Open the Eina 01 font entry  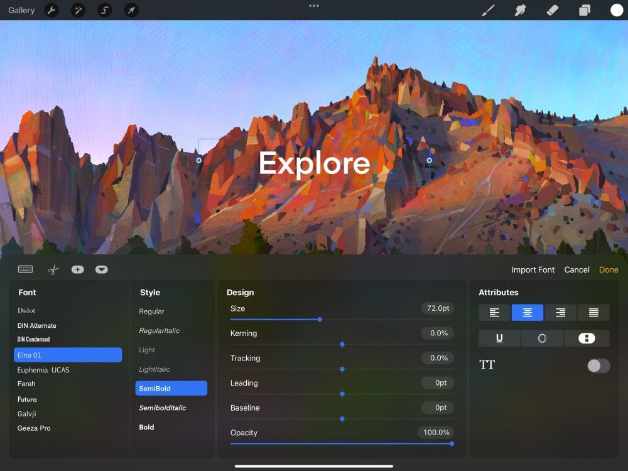click(68, 354)
